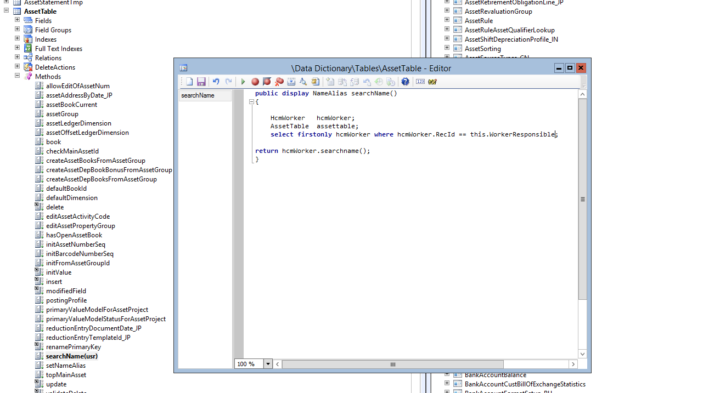Open Help with the question mark icon
703x393 pixels.
pyautogui.click(x=405, y=81)
